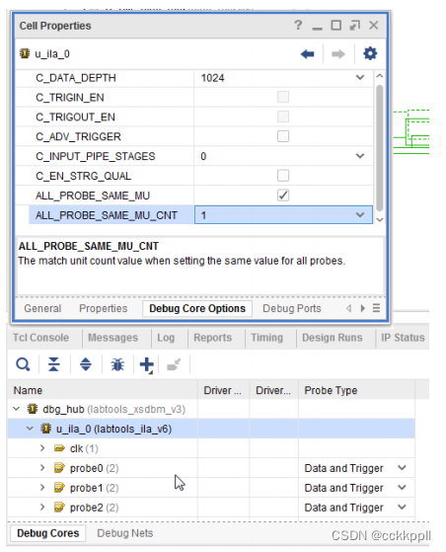Screen dimensions: 446x552
Task: Open search in Debug Cores toolbar
Action: point(23,364)
